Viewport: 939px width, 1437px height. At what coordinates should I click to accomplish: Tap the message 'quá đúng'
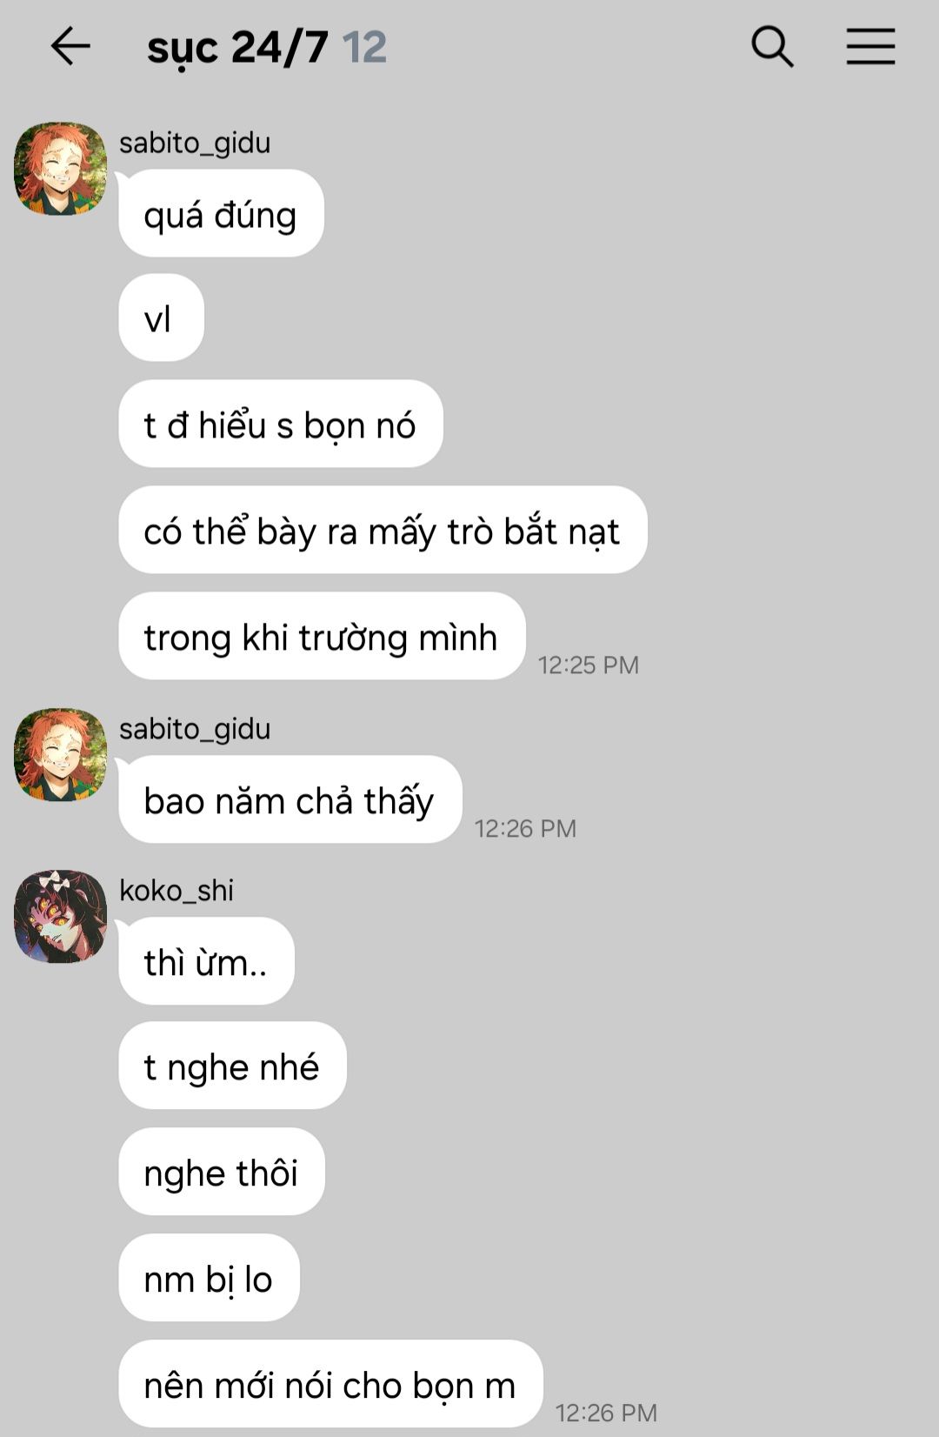221,213
